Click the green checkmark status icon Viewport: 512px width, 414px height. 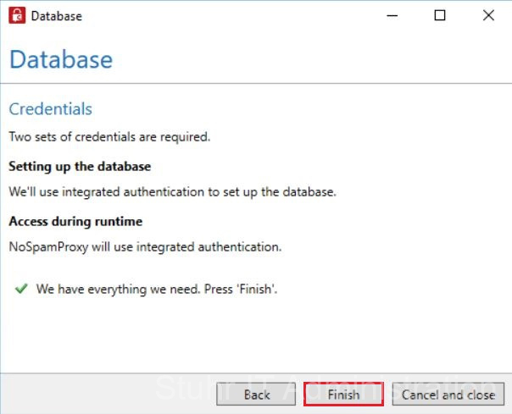point(20,289)
